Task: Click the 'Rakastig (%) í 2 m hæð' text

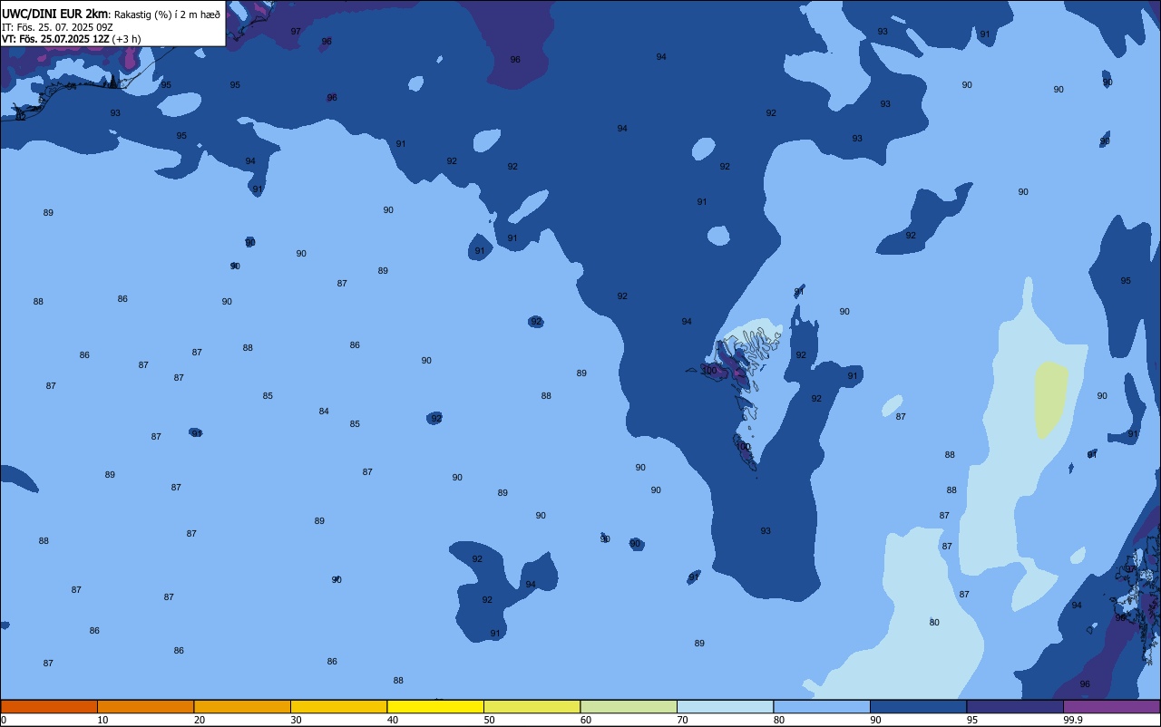Action: 167,15
